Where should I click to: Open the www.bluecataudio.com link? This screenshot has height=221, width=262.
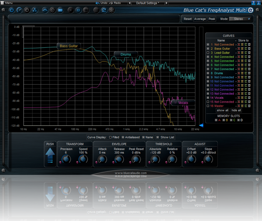point(131,173)
